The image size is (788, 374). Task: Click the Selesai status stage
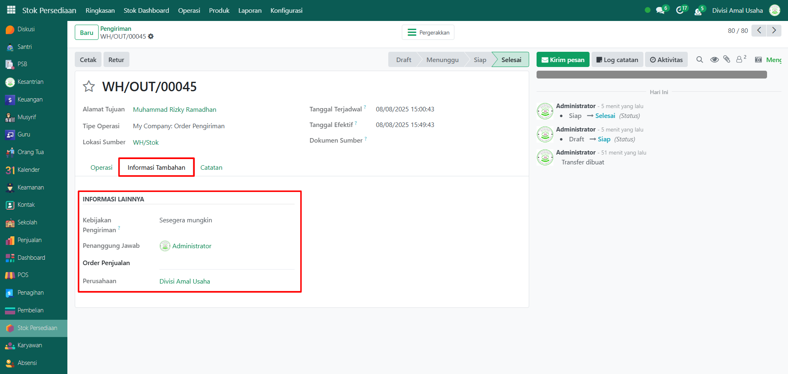(511, 60)
